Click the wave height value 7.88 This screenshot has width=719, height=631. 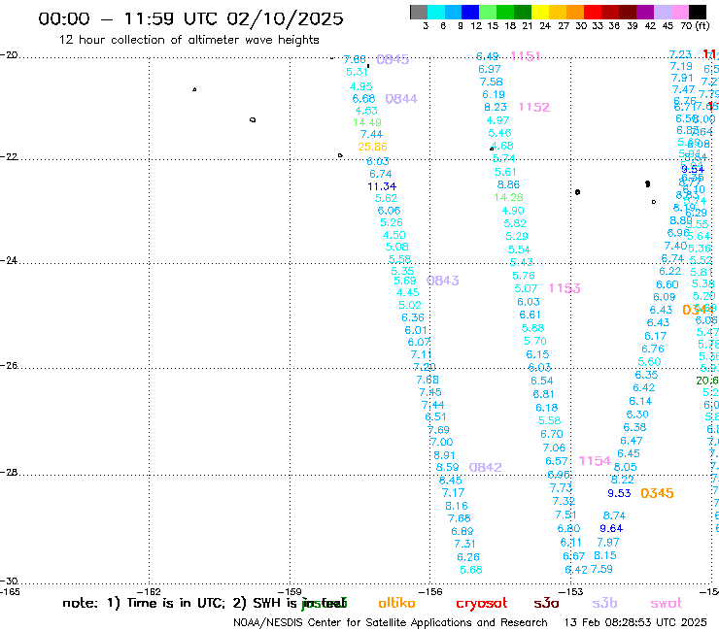[355, 59]
